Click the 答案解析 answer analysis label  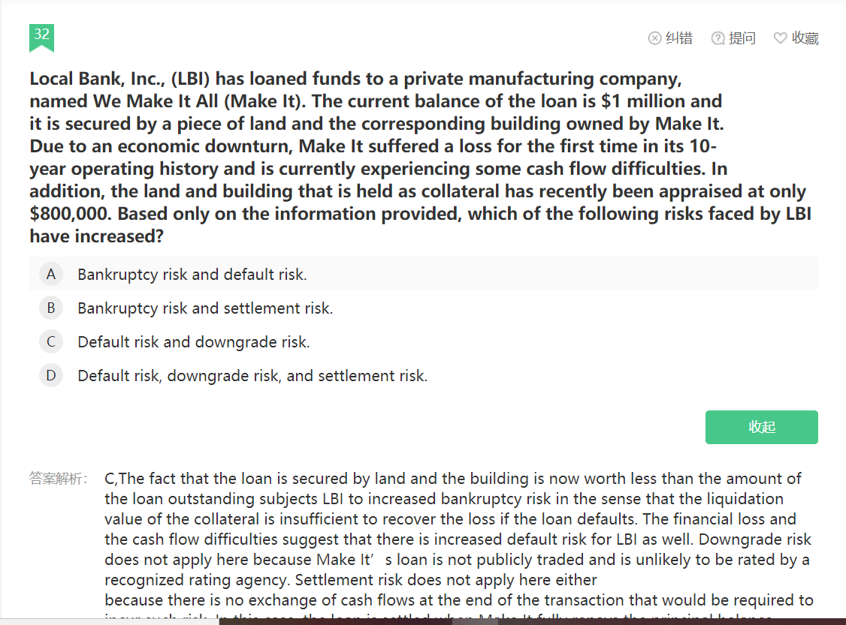tap(59, 479)
